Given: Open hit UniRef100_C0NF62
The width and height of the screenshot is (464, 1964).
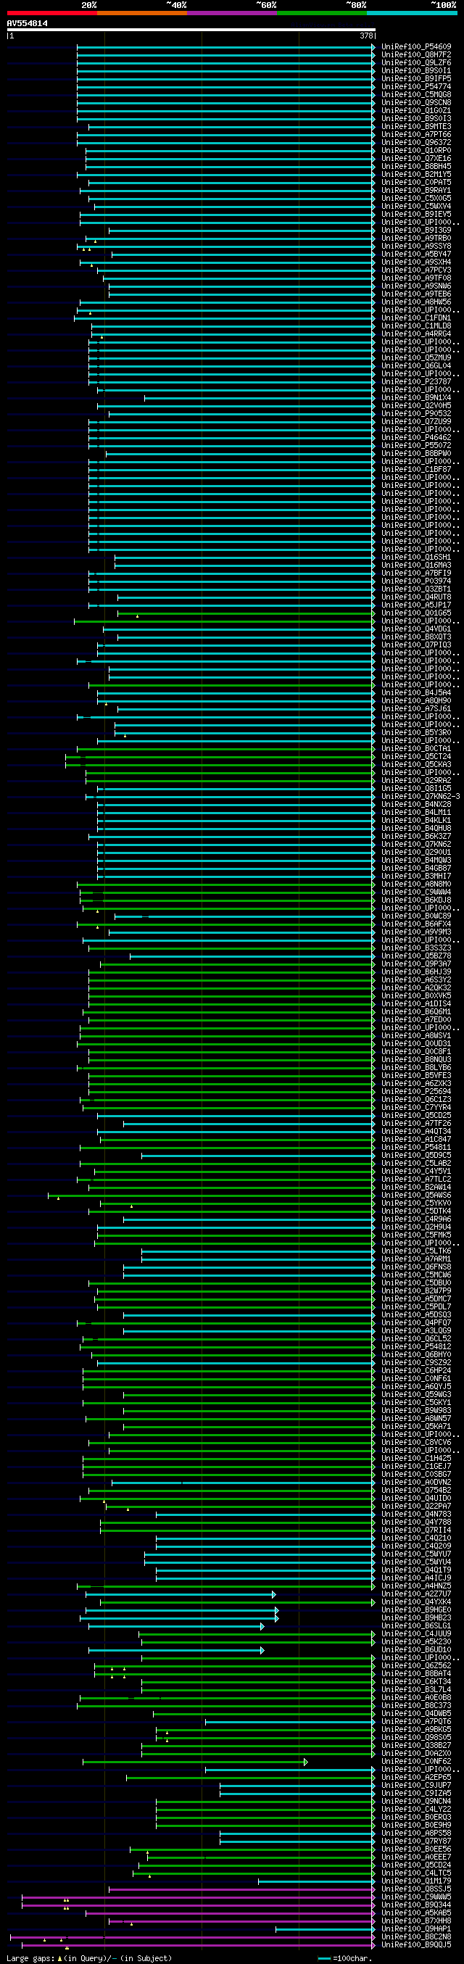Looking at the screenshot, I should [x=416, y=1761].
